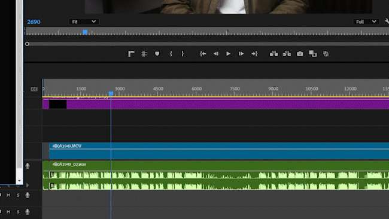This screenshot has height=219, width=389.
Task: Click the black segment in the purple clip
Action: pyautogui.click(x=57, y=104)
